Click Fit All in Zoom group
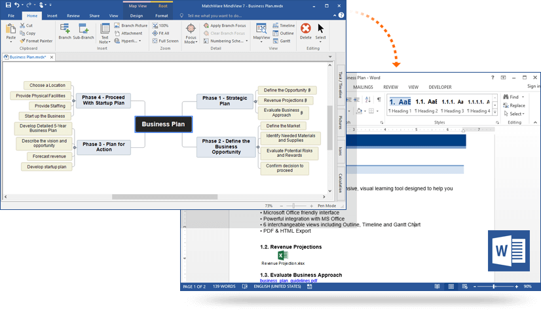Screen dimensions: 541x310 click(160, 33)
